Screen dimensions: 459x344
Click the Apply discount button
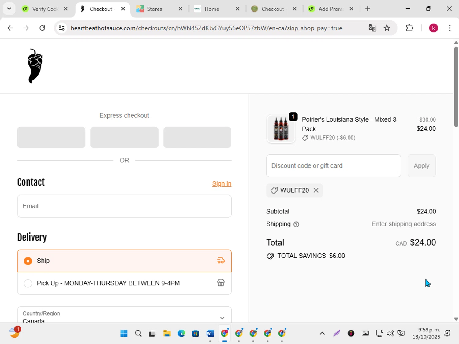click(421, 166)
